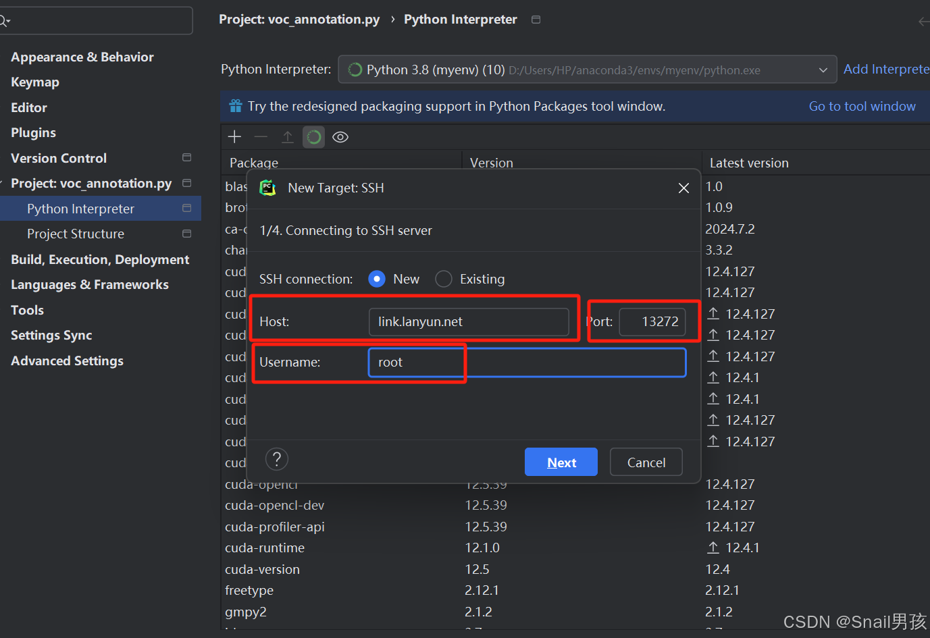Select the cuda-opencl-dev package row

click(575, 505)
